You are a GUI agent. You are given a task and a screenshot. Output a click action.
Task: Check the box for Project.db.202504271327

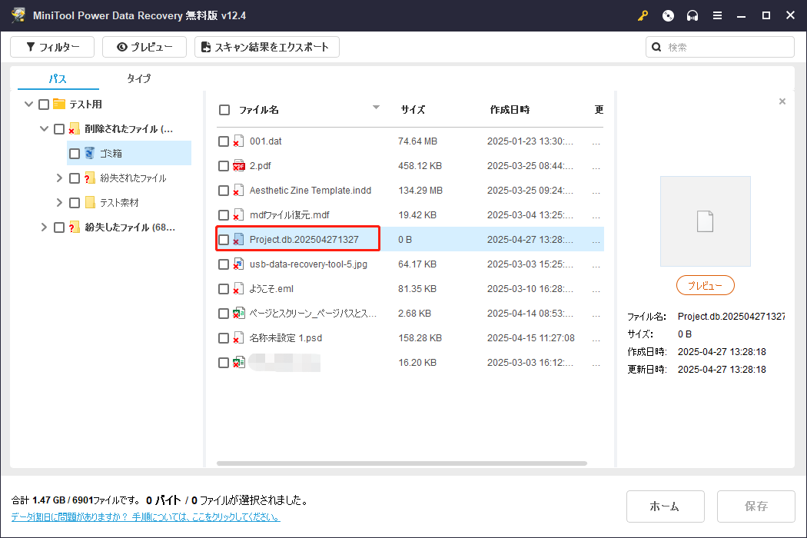pos(224,239)
